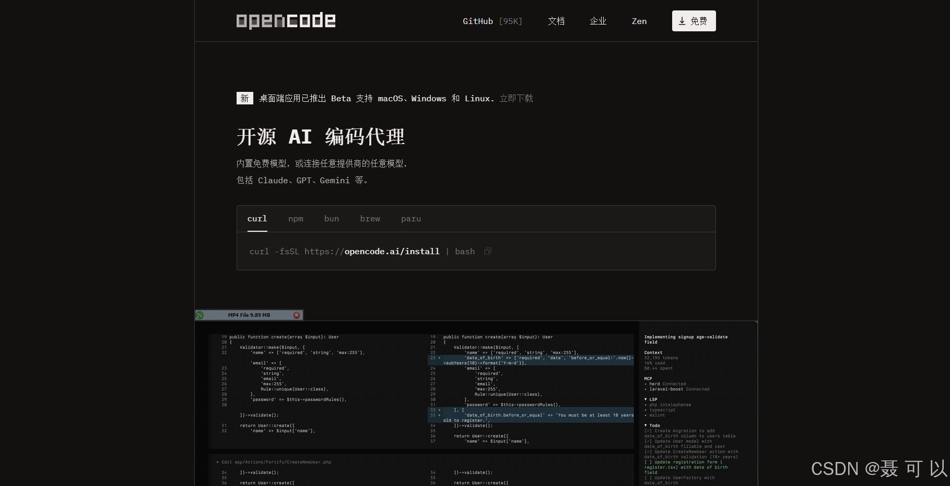Viewport: 950px width, 486px height.
Task: Collapse the Todo section triangle
Action: click(x=646, y=425)
